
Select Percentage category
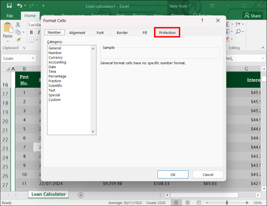click(57, 76)
